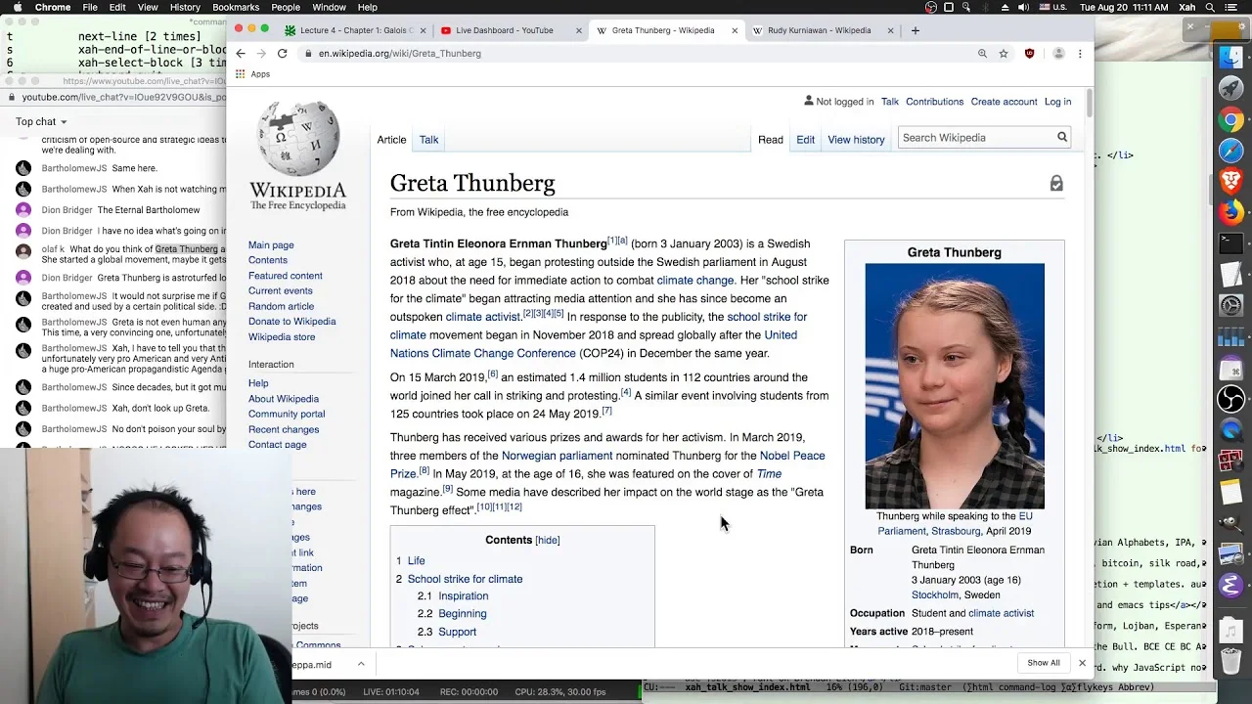Open Notification Center in menu bar
This screenshot has height=704, width=1252.
click(x=1235, y=7)
